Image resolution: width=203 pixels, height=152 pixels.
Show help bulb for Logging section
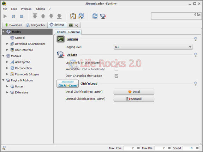coord(196,39)
